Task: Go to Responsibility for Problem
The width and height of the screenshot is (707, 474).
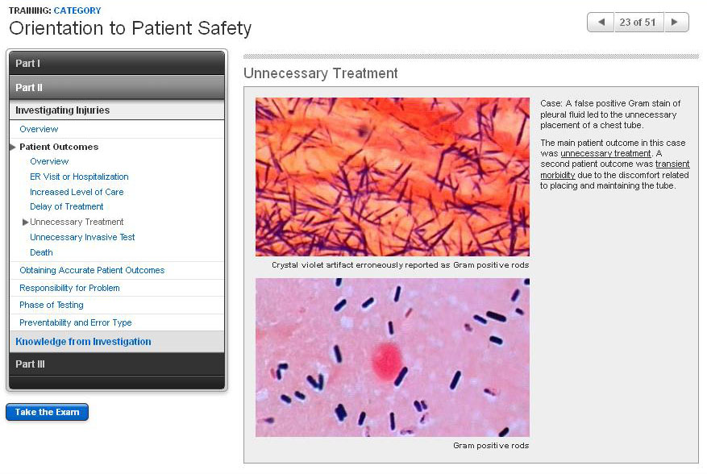Action: 69,288
